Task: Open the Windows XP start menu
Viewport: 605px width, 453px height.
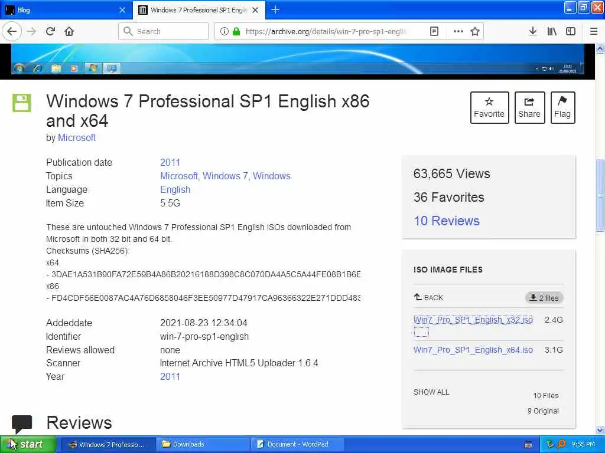Action: 28,445
